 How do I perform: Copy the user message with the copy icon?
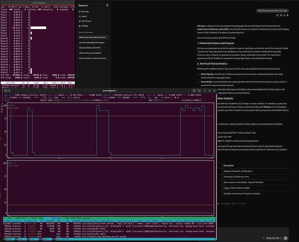point(277,15)
